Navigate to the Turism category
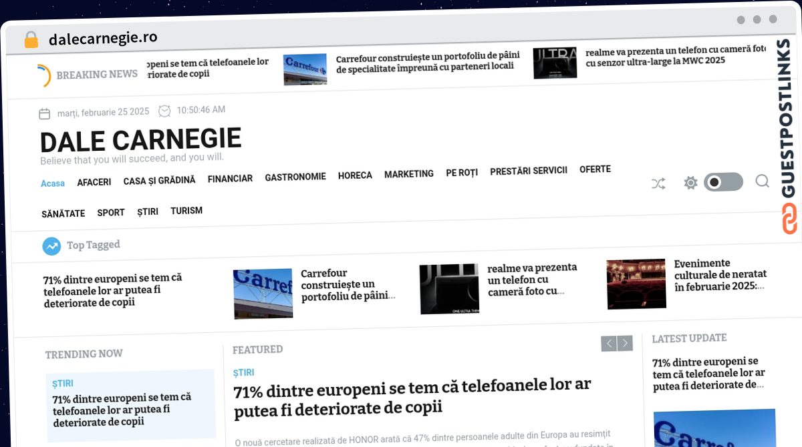The image size is (802, 447). coord(186,211)
